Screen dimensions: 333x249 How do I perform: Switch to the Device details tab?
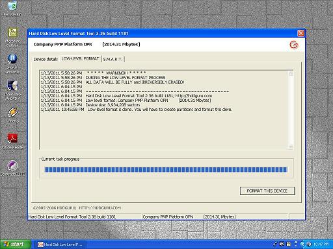coord(46,59)
